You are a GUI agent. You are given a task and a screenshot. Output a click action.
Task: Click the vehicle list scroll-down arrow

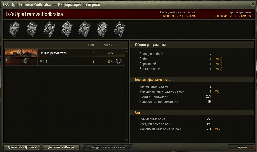coord(126,141)
